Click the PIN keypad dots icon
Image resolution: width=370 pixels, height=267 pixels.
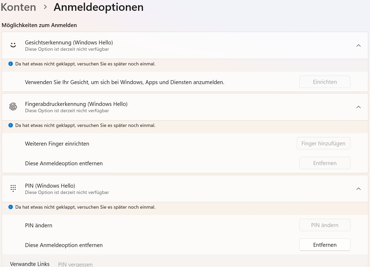point(13,188)
